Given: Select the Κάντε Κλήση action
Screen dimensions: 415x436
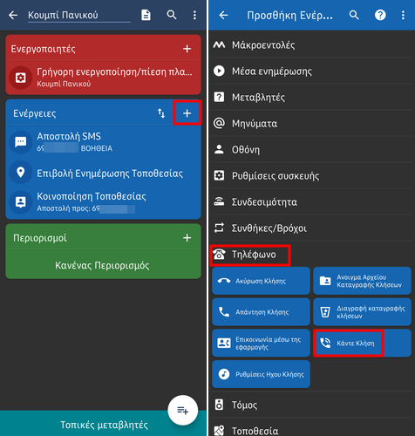Looking at the screenshot, I should (x=362, y=343).
